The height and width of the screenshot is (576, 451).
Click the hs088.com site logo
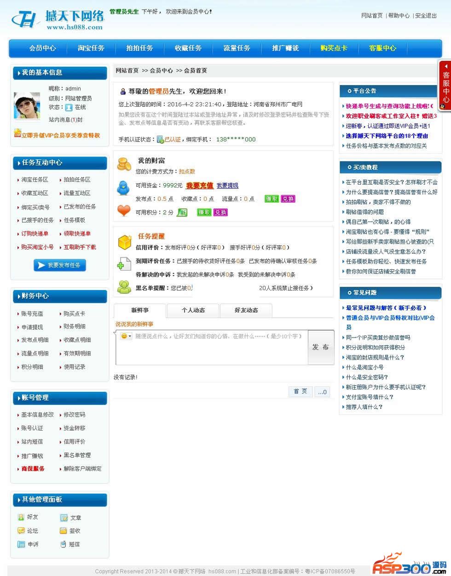[x=58, y=20]
